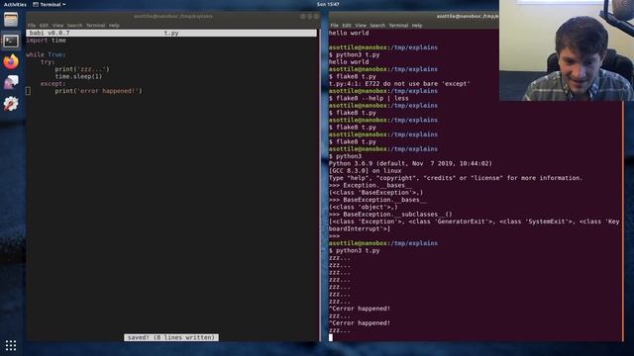Viewport: 634px width, 356px height.
Task: Click the (<class 'object'>,) output line
Action: (364, 207)
